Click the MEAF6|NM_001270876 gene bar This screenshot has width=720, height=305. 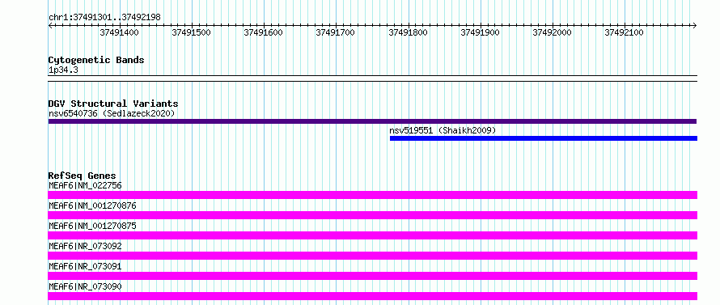(x=372, y=215)
